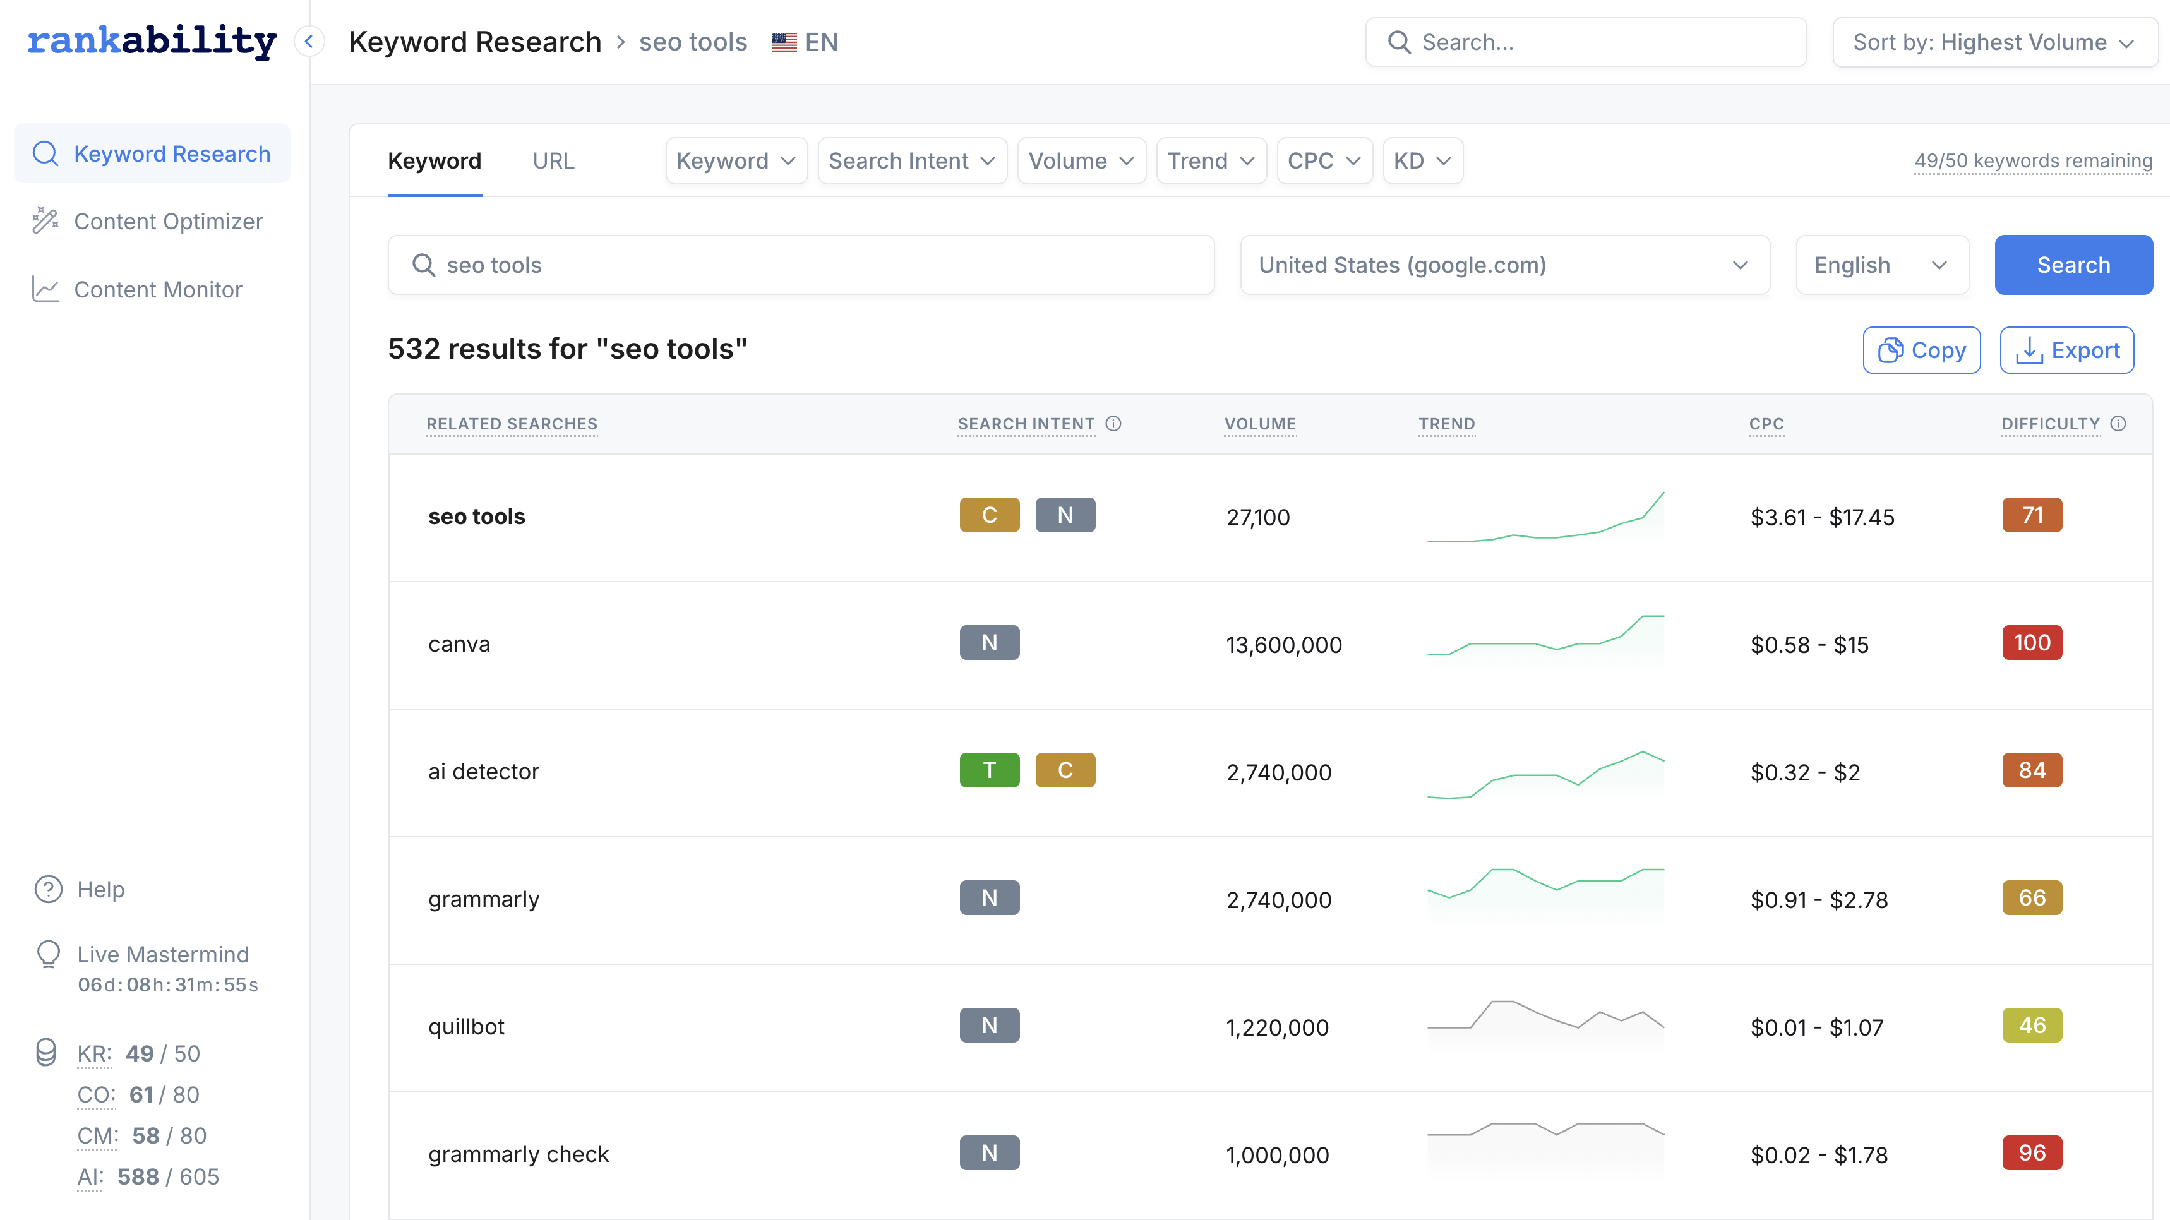2170x1220 pixels.
Task: Open Content Optimizer via the wand icon
Action: pos(45,221)
